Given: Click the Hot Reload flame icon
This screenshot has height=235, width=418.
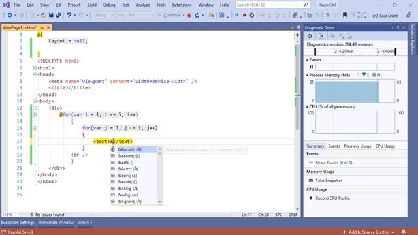Looking at the screenshot, I should pos(189,15).
